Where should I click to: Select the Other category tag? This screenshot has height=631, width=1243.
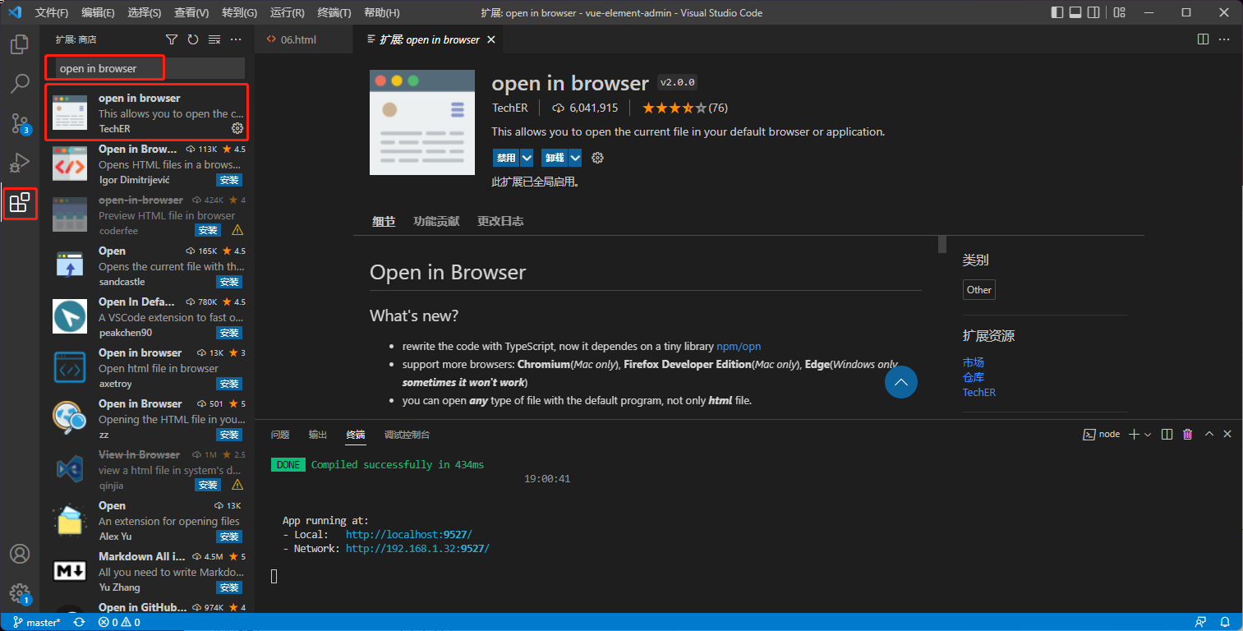pos(979,289)
